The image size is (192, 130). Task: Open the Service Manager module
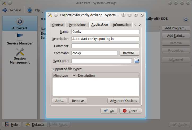coord(20,39)
